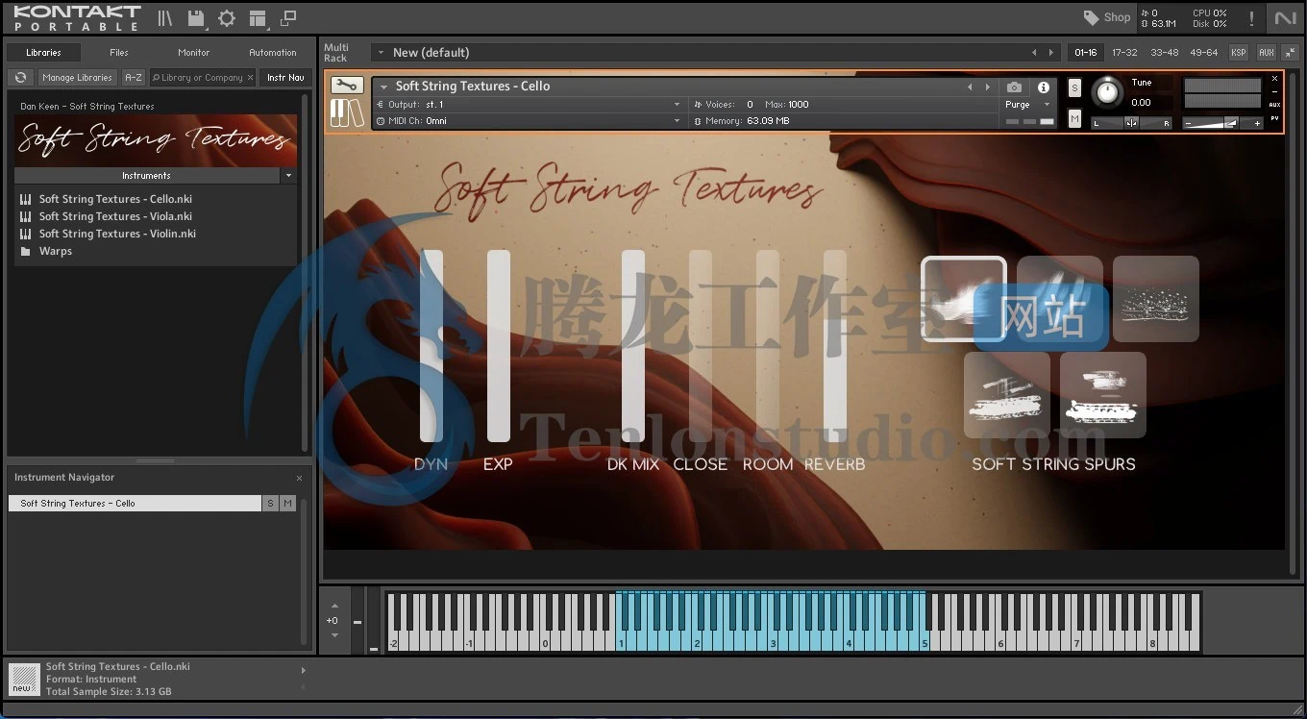The height and width of the screenshot is (719, 1307).
Task: Toggle instrument AUX label at rack edge
Action: (1275, 105)
